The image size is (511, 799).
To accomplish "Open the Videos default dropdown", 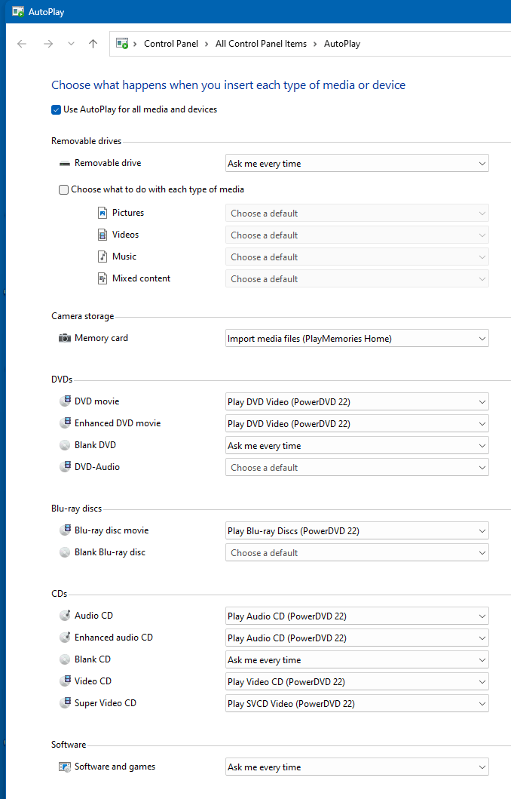I will [356, 235].
